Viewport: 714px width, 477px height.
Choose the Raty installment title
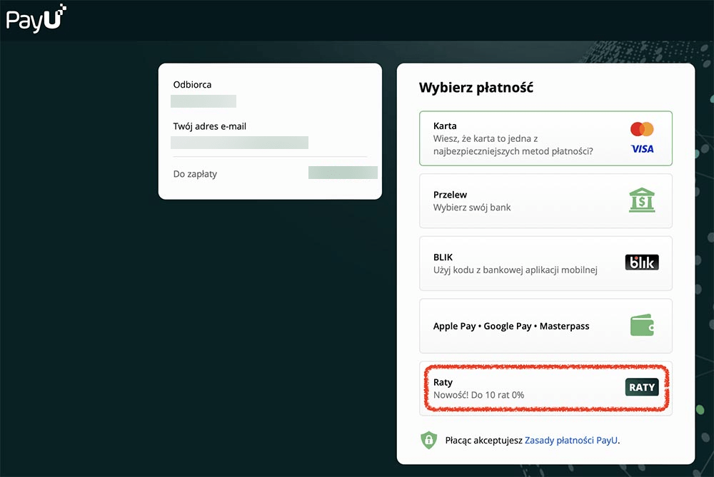point(443,382)
